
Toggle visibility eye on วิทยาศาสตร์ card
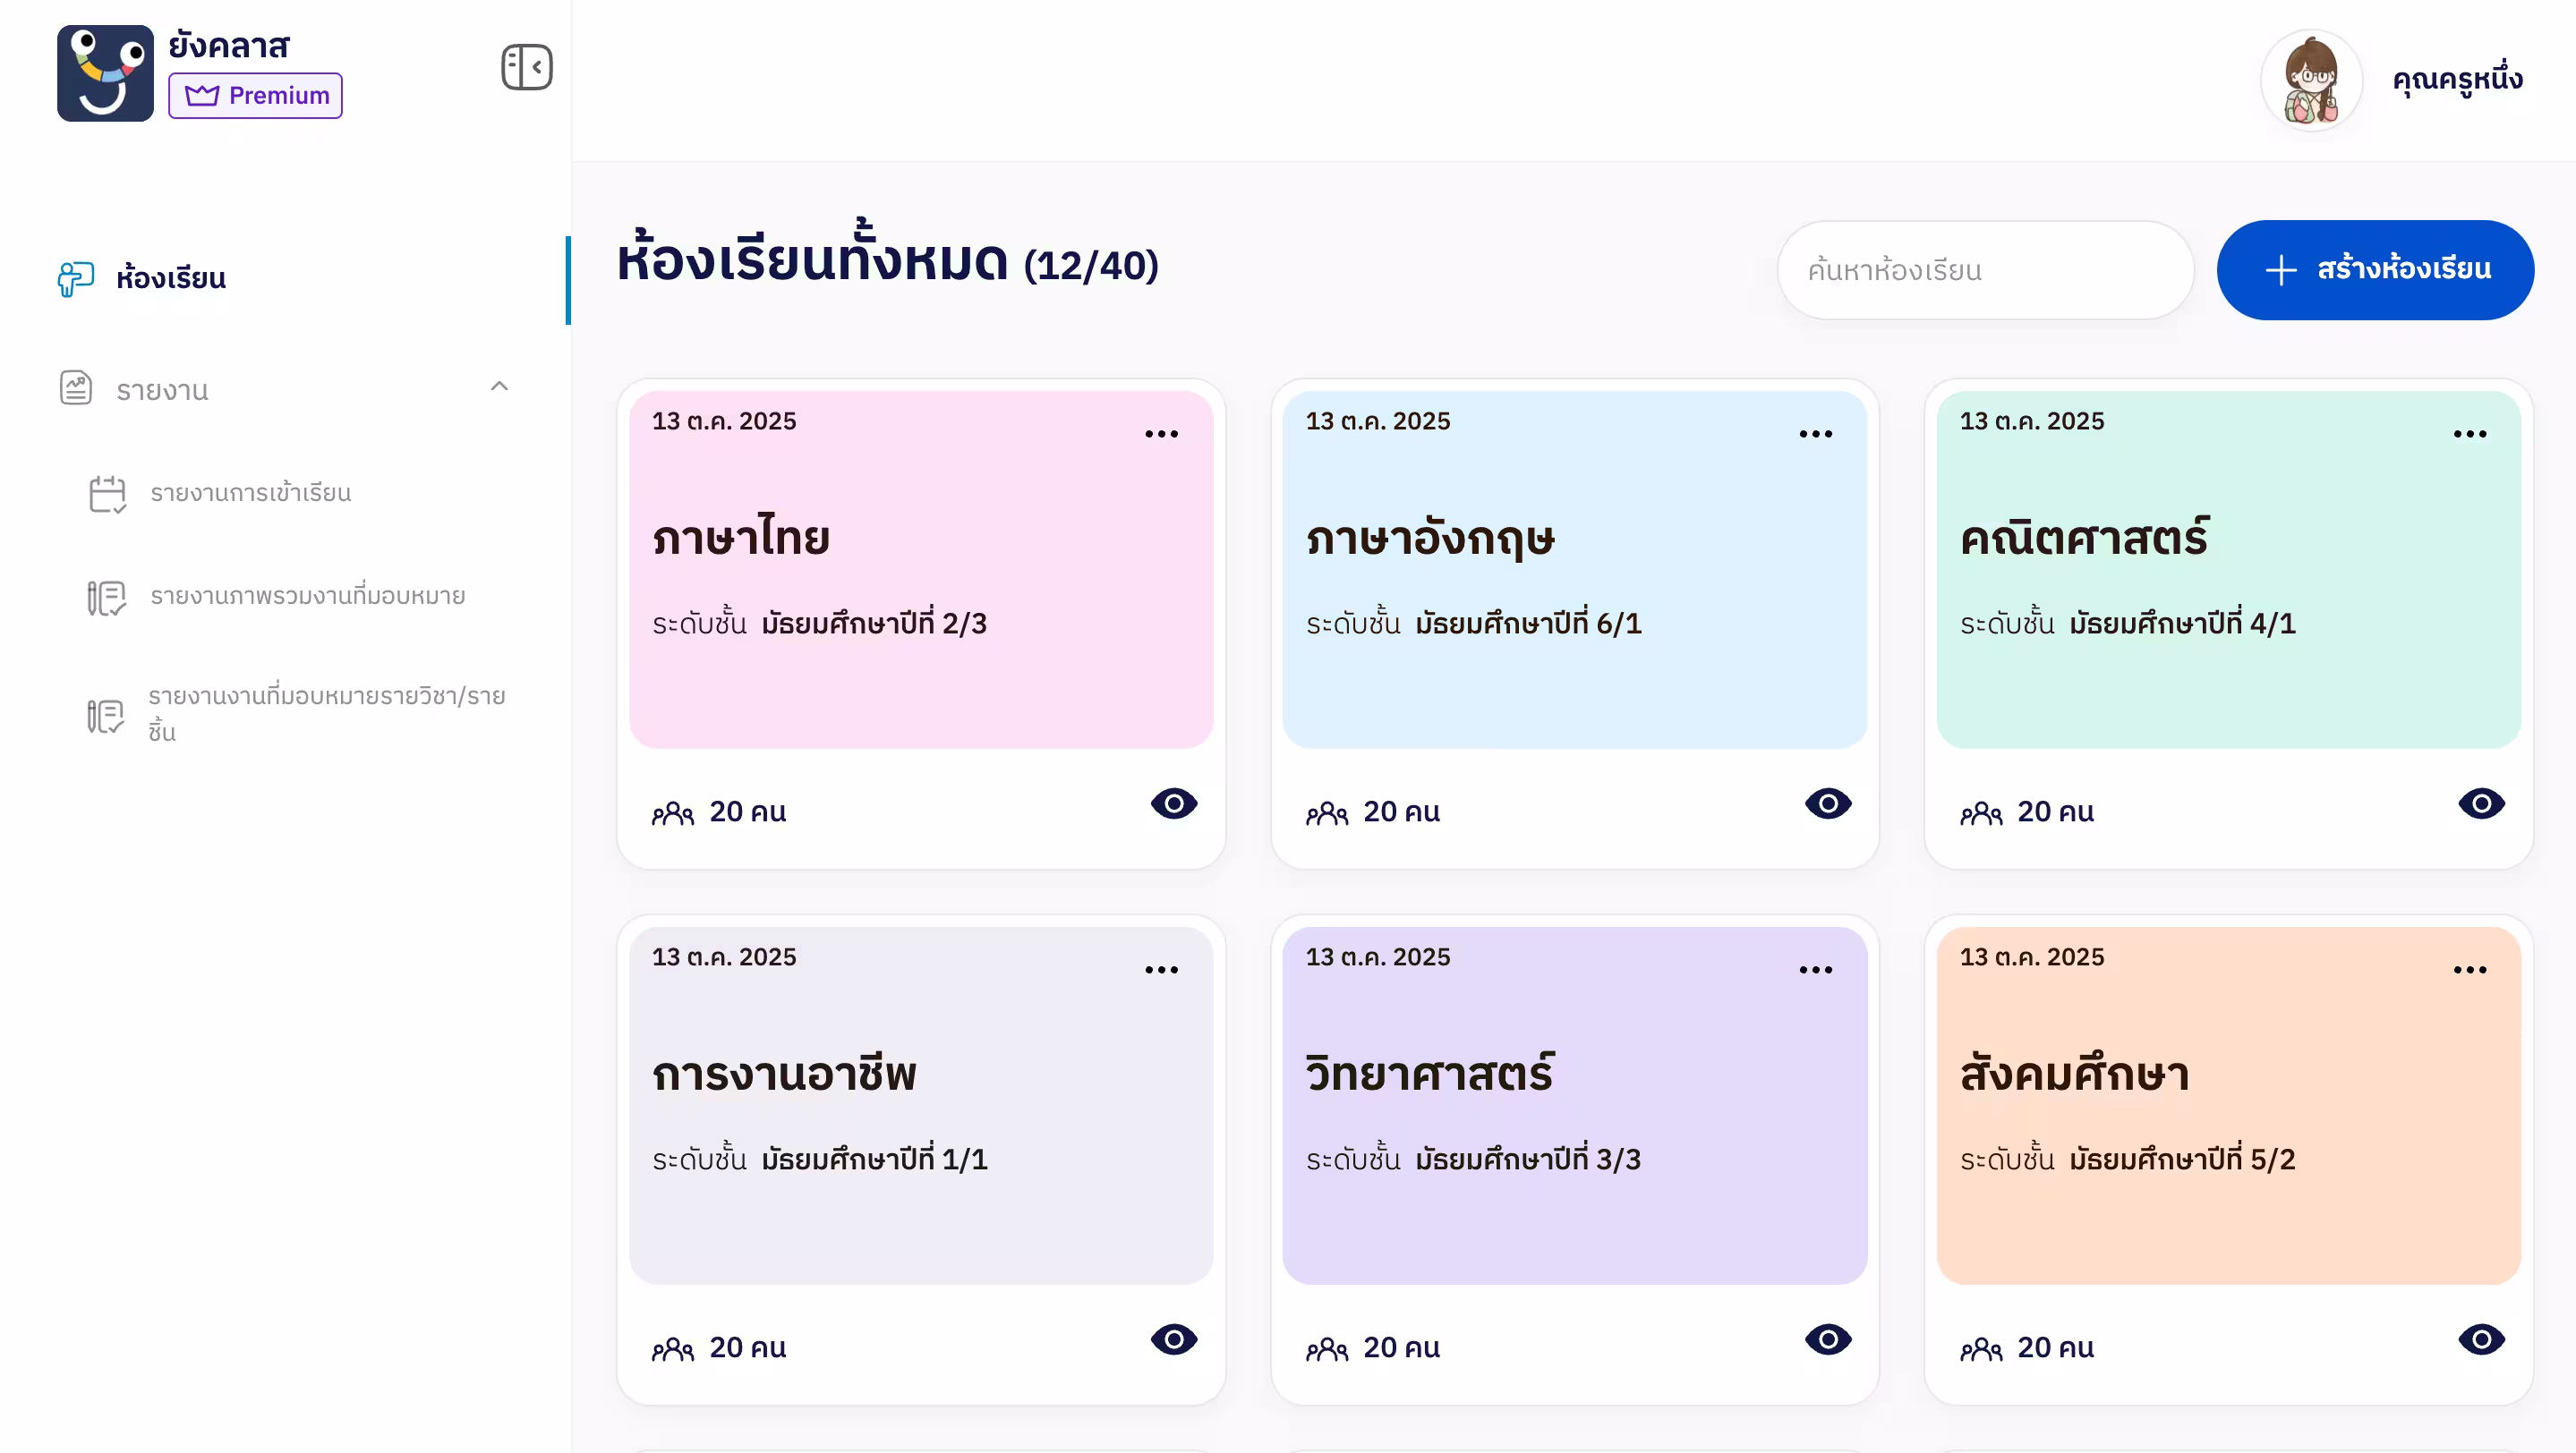[1827, 1339]
